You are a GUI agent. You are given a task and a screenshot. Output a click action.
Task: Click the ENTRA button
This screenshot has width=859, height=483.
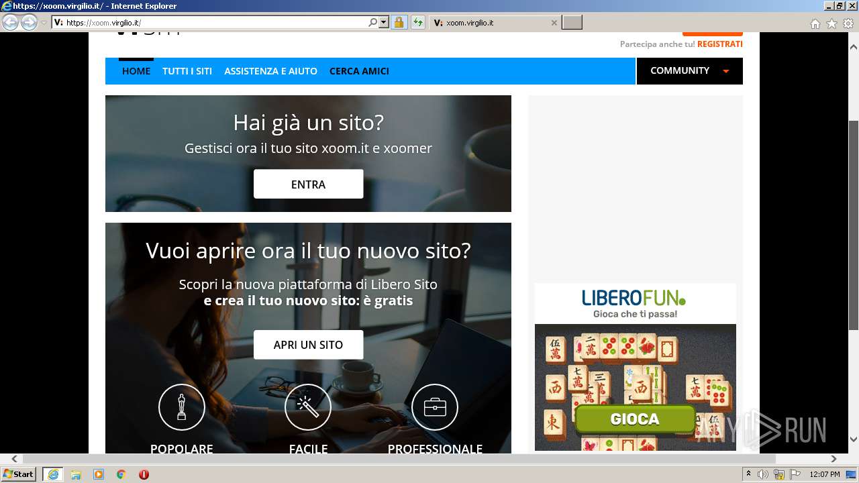pyautogui.click(x=308, y=184)
